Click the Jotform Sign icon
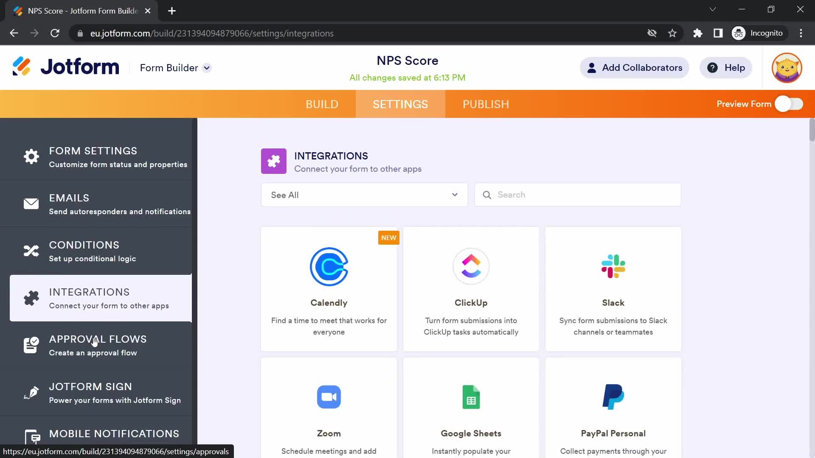Viewport: 815px width, 458px height. [32, 393]
